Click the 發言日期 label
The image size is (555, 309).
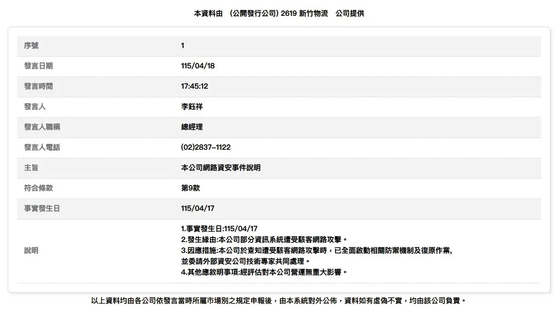coord(38,66)
